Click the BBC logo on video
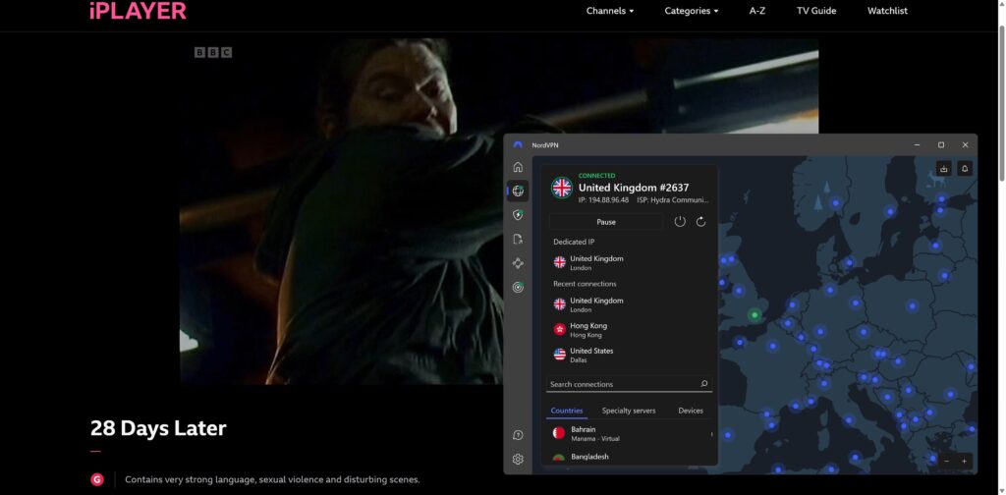The image size is (1006, 495). pyautogui.click(x=213, y=53)
